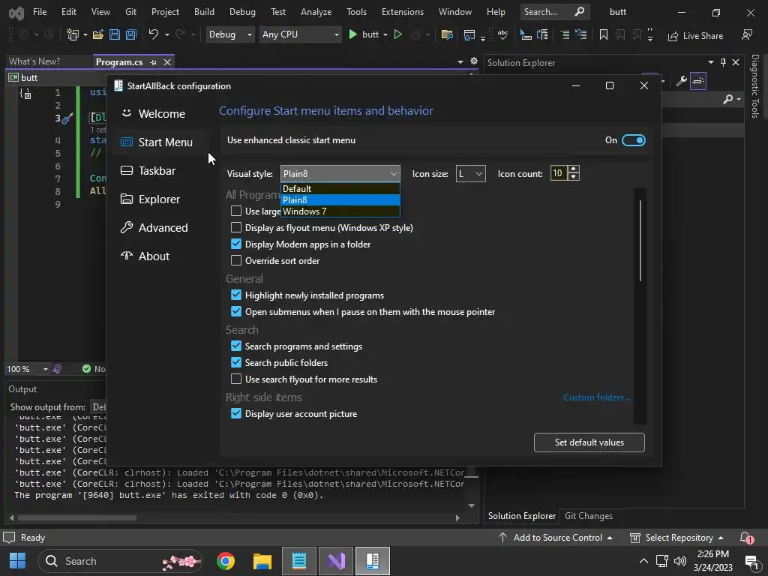Switch to Git Changes tab

tap(588, 516)
